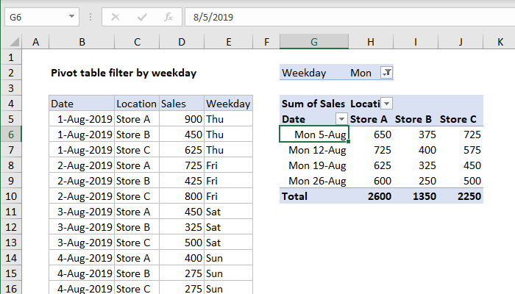Select column C header
The image size is (515, 294).
(x=137, y=42)
